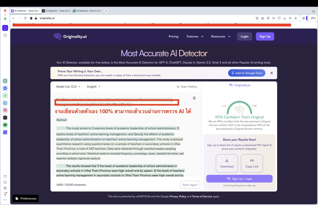Expand the Features menu
Image resolution: width=318 pixels, height=205 pixels.
point(195,36)
